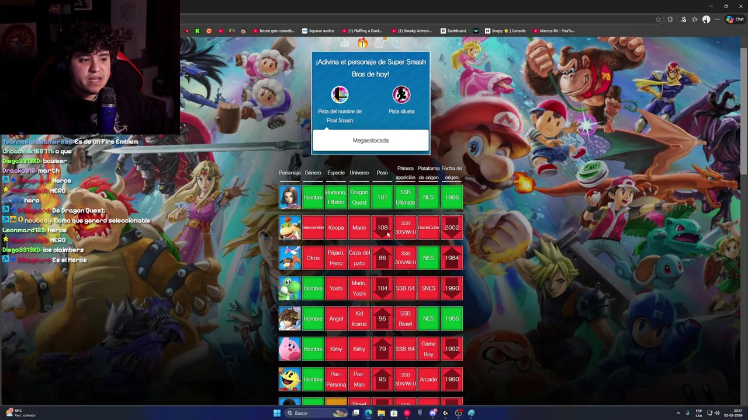Open the weather widget on taskbar
This screenshot has width=748, height=420.
(x=20, y=413)
